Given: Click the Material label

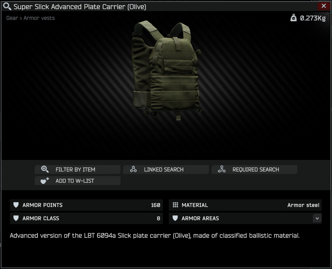Looking at the screenshot, I should (195, 205).
